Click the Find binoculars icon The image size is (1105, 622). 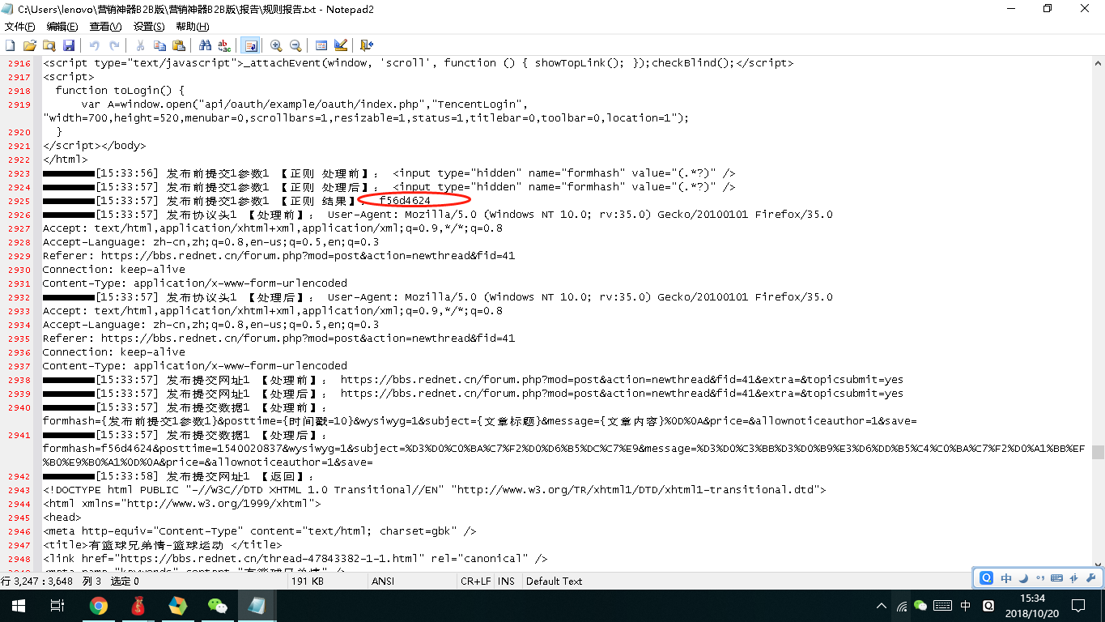[x=205, y=45]
